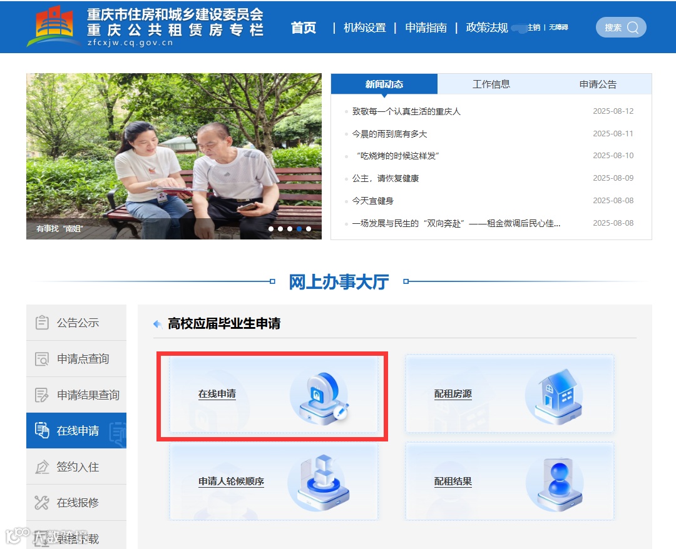Click the blue back arrow beside 高校应届毕业生申请
The image size is (676, 549).
(158, 324)
